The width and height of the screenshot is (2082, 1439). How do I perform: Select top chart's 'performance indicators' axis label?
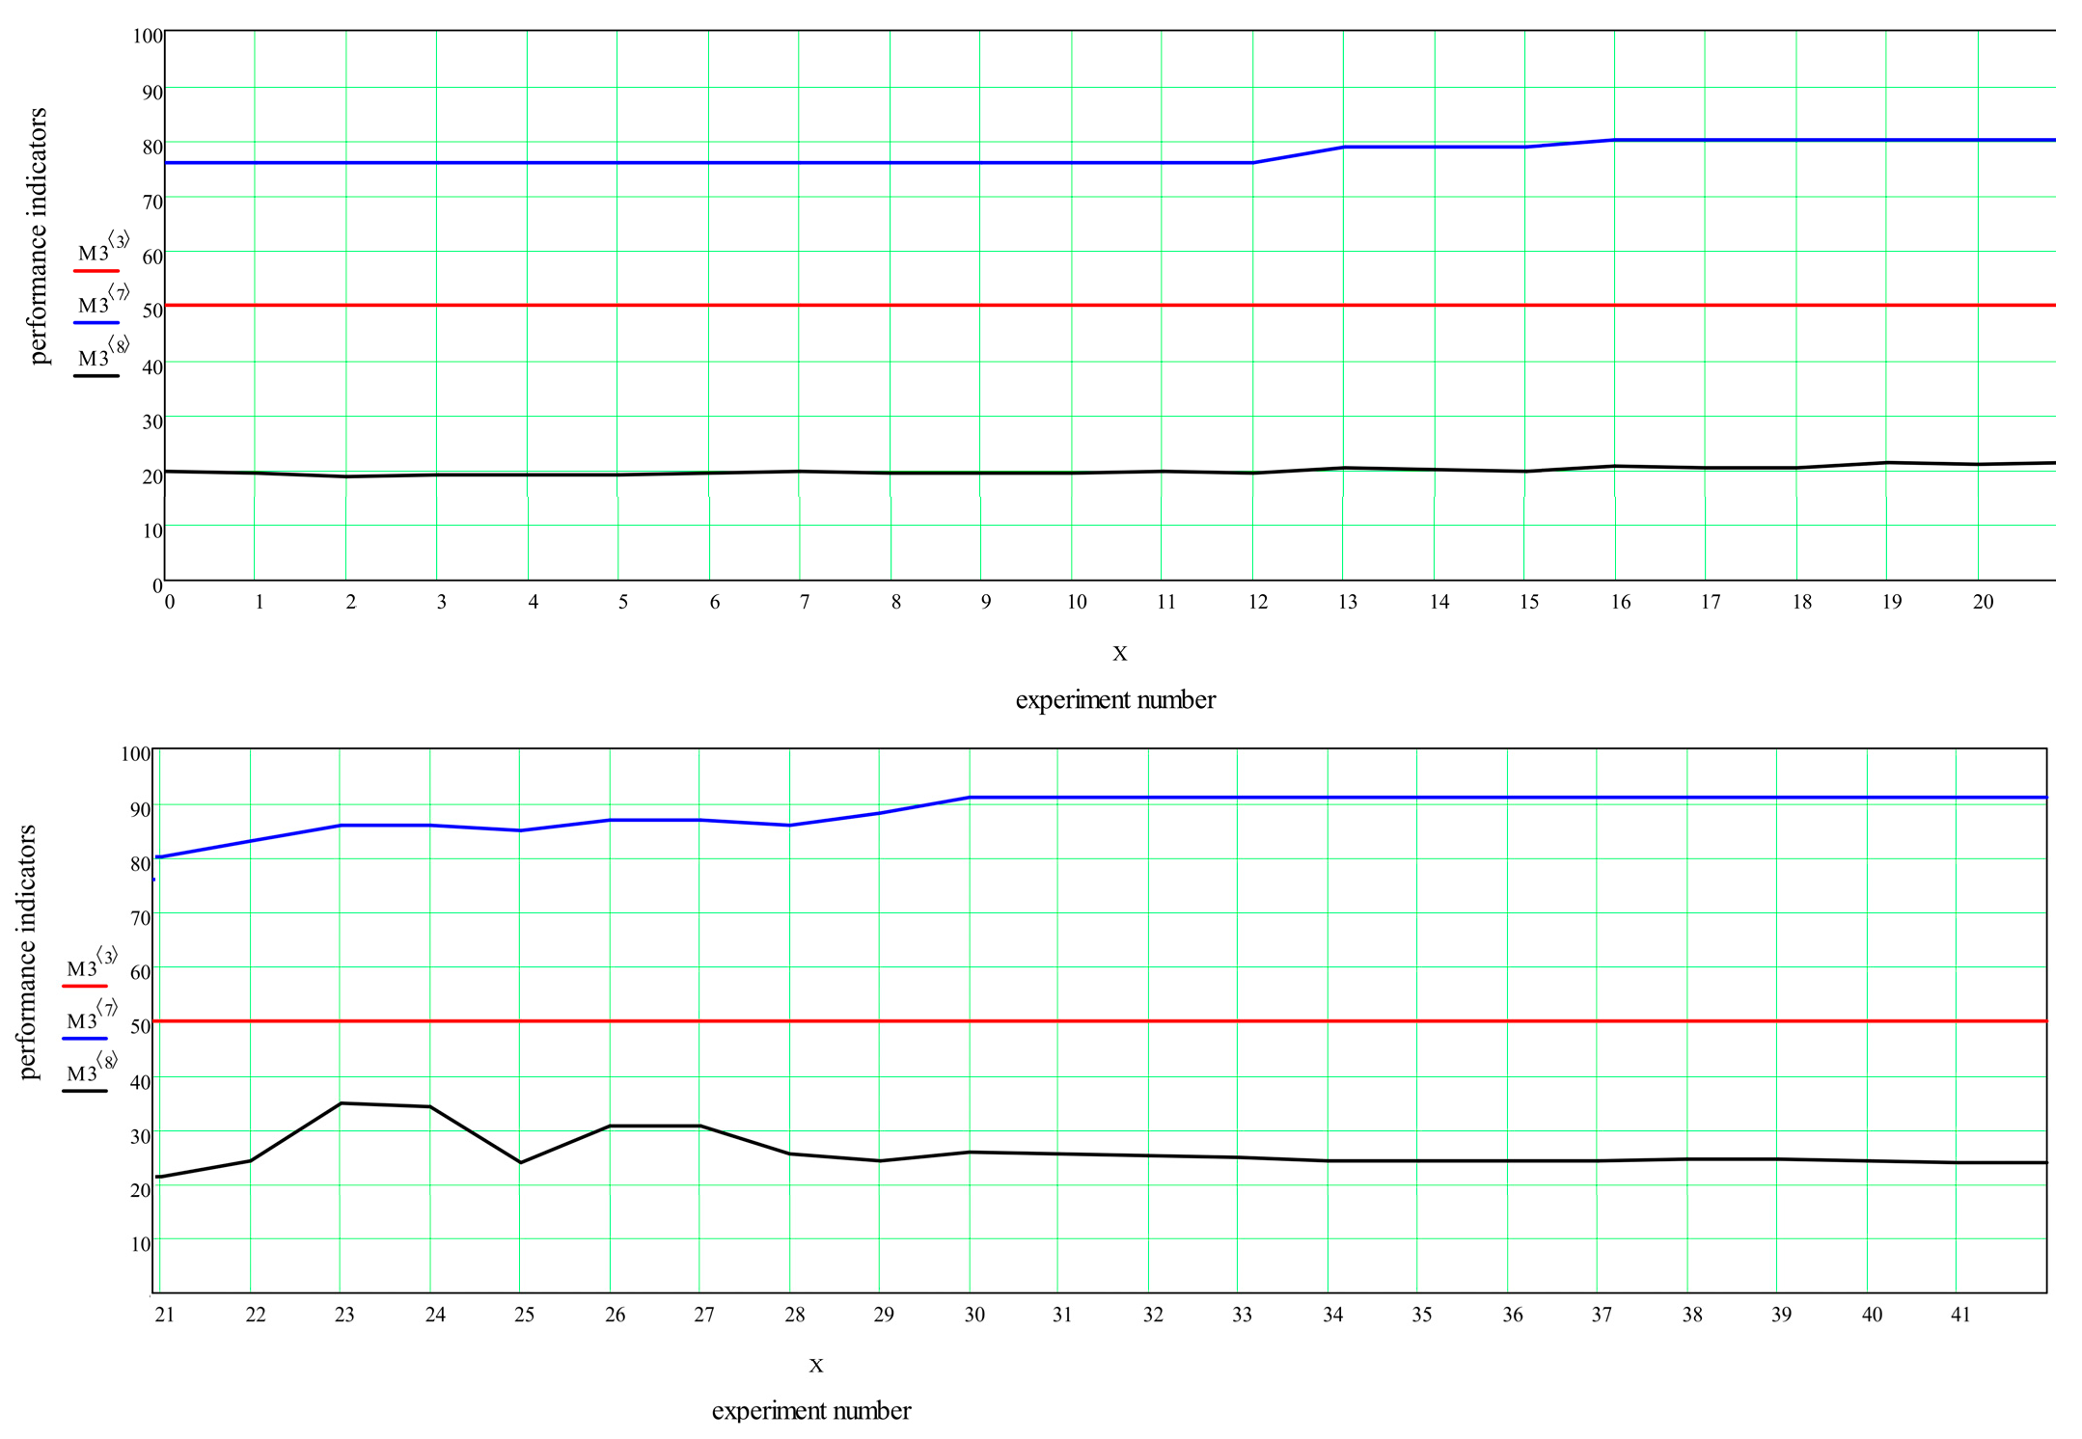pyautogui.click(x=38, y=236)
